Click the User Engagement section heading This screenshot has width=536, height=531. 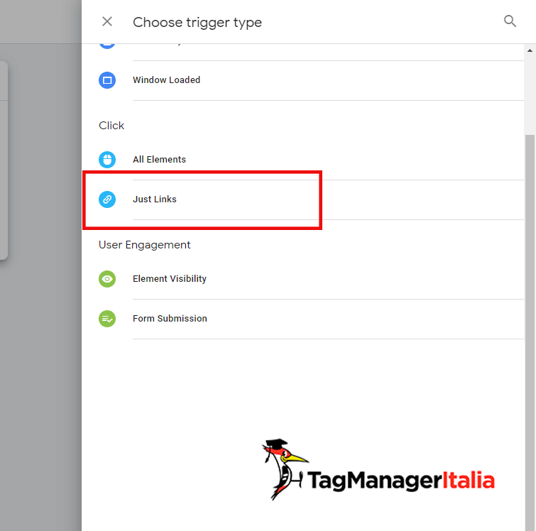[144, 245]
